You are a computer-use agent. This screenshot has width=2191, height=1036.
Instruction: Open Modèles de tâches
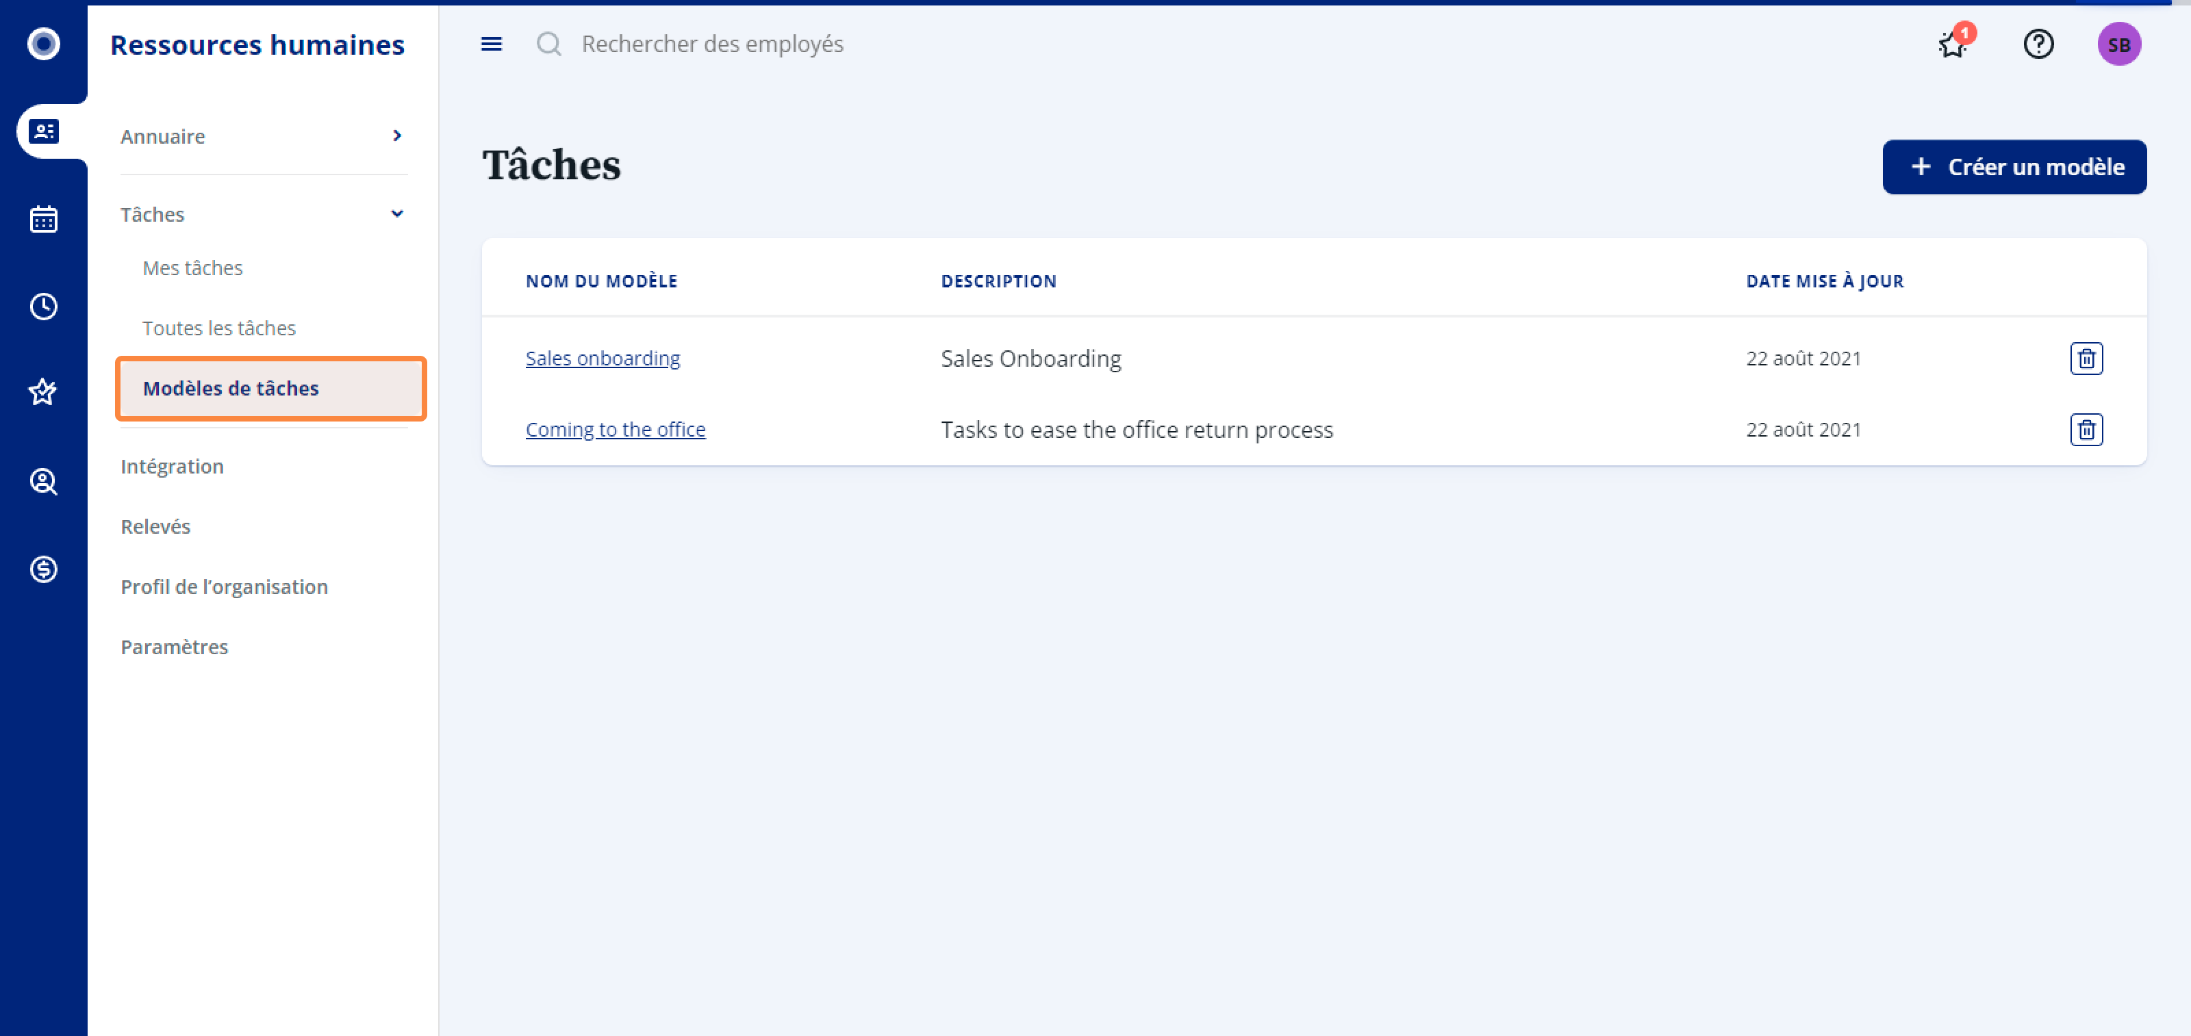pos(270,389)
